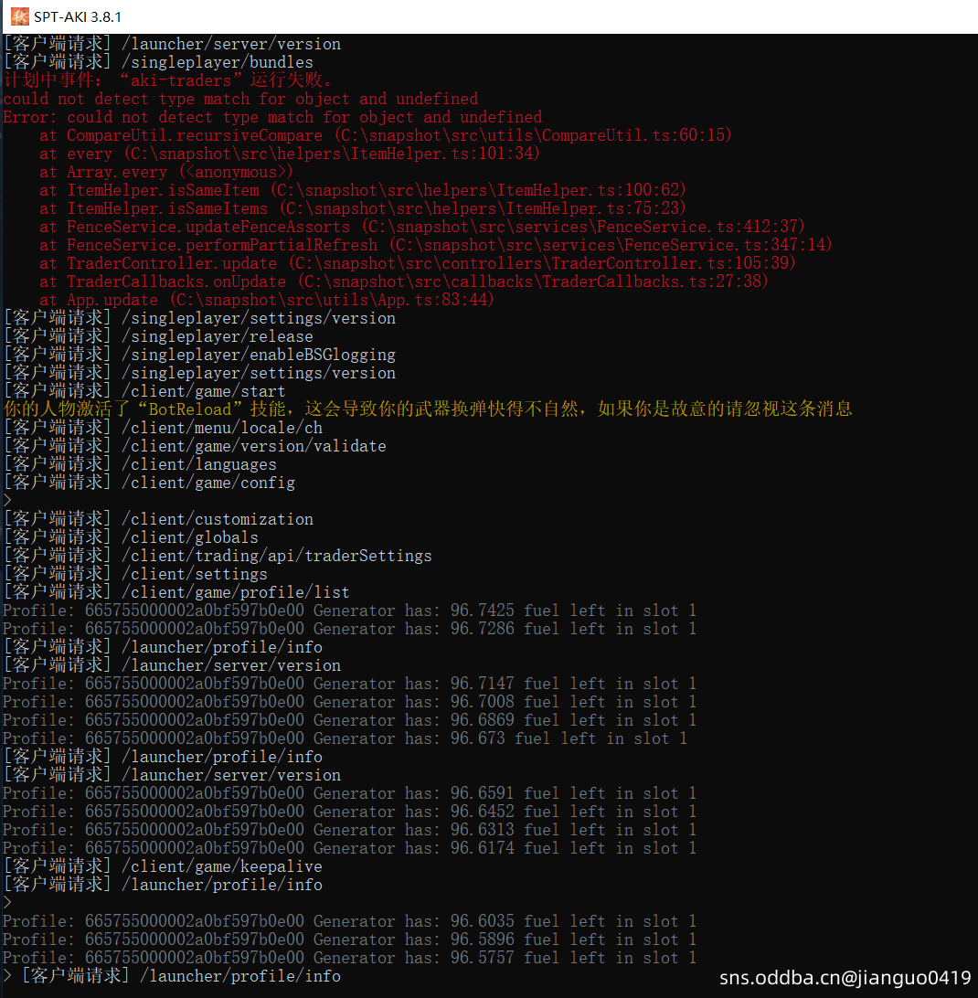The height and width of the screenshot is (998, 978).
Task: Click the /client/game/keepalive request line
Action: 163,866
